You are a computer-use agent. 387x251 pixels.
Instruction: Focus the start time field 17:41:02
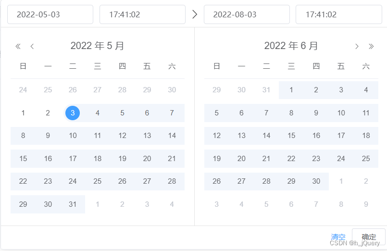[142, 14]
